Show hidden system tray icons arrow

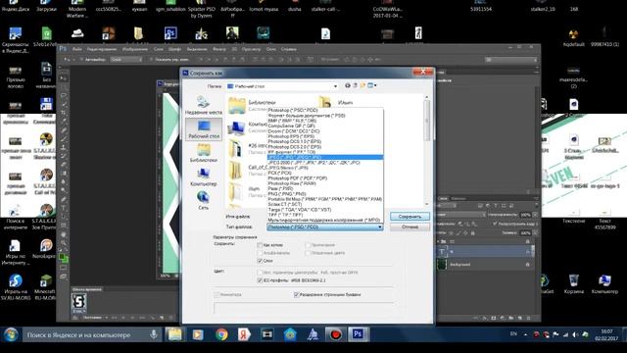click(525, 334)
